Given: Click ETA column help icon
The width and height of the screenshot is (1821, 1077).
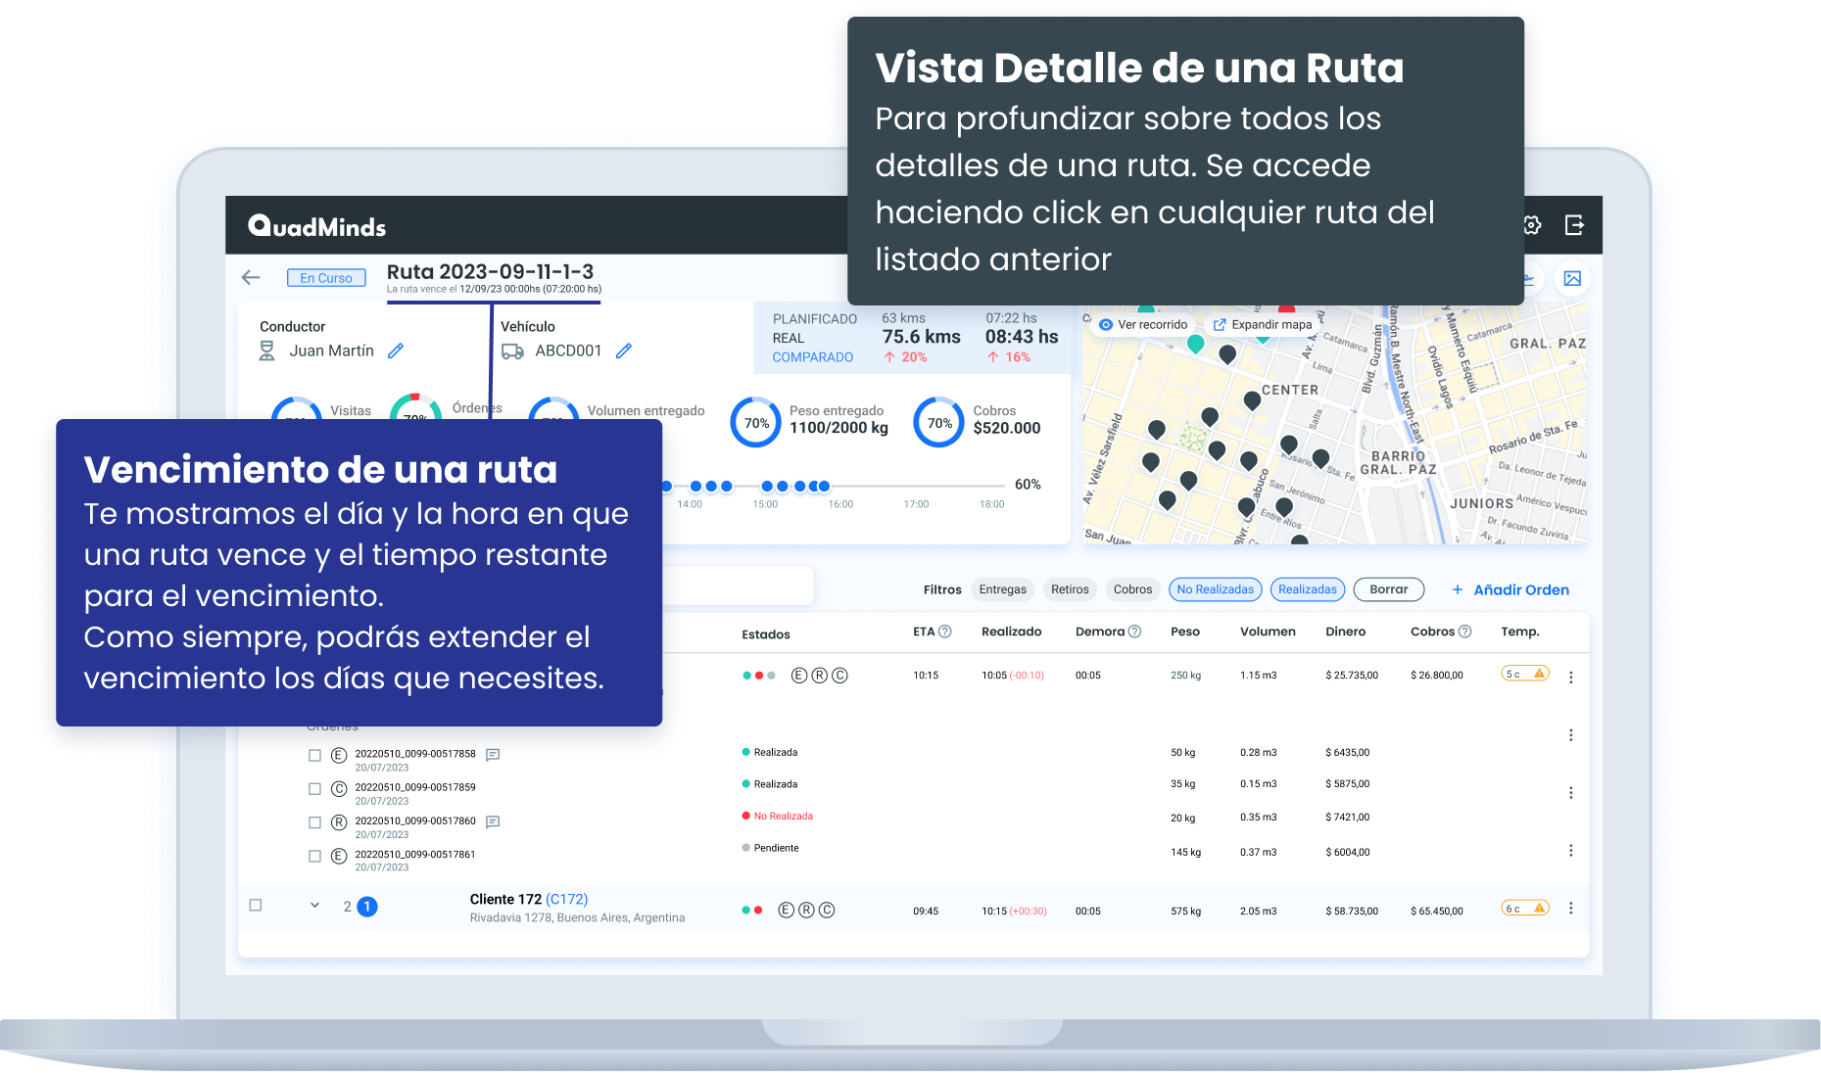Looking at the screenshot, I should tap(945, 632).
